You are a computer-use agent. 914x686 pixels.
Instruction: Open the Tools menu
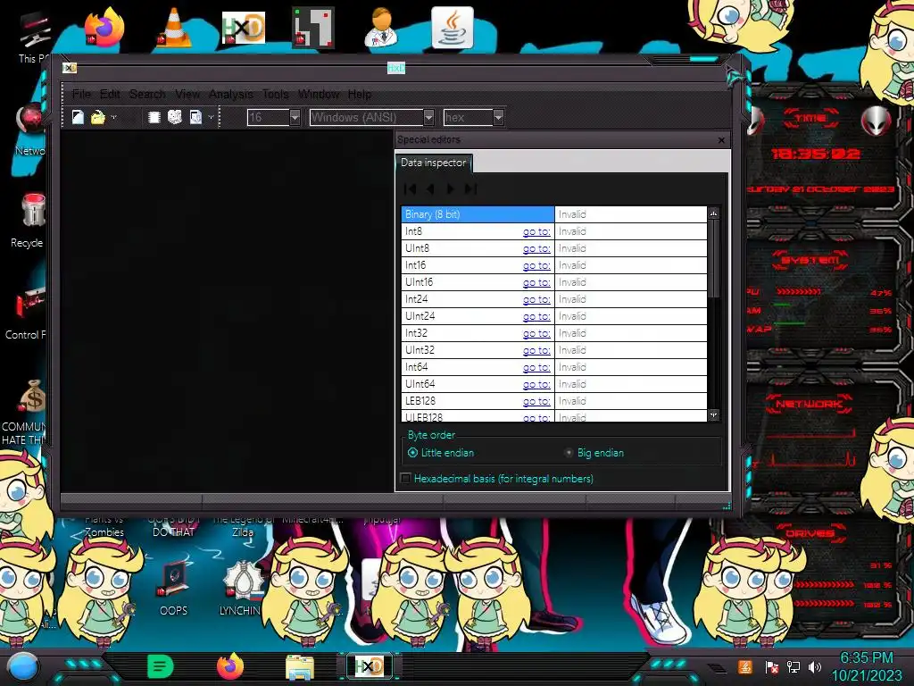pos(275,94)
